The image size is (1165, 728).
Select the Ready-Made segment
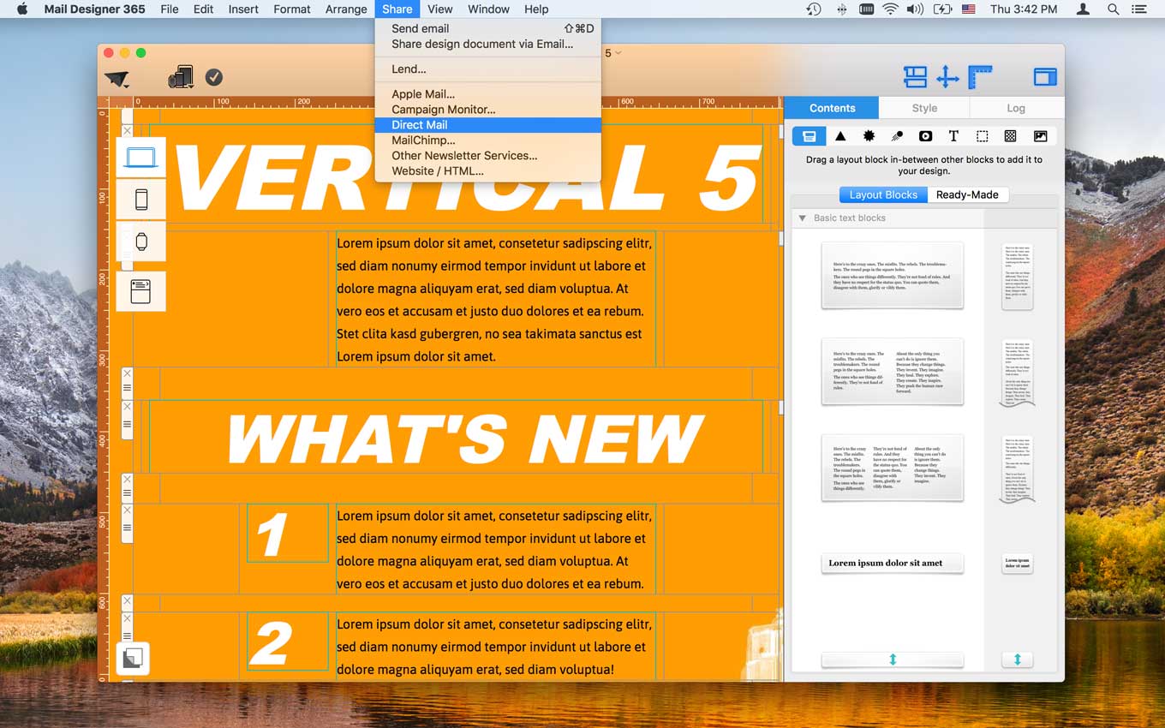coord(967,194)
